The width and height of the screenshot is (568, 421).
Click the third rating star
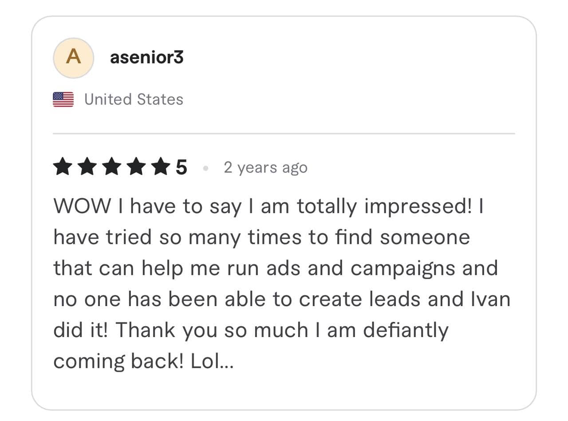[111, 168]
